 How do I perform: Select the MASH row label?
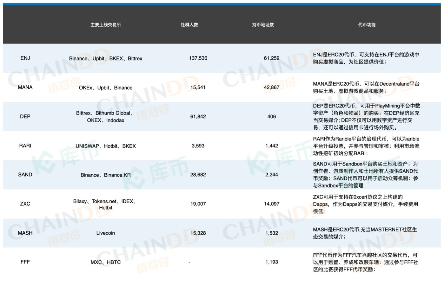point(25,233)
